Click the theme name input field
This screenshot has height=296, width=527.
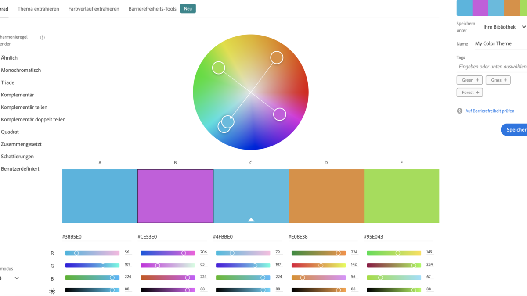[x=500, y=44]
